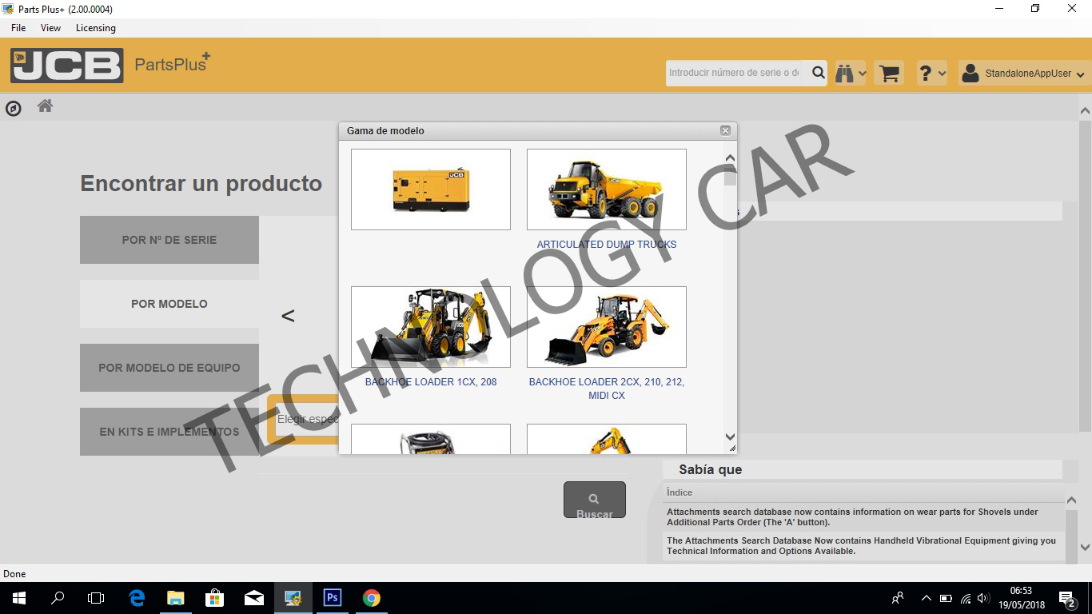This screenshot has height=614, width=1092.
Task: Open the File menu
Action: pos(18,28)
